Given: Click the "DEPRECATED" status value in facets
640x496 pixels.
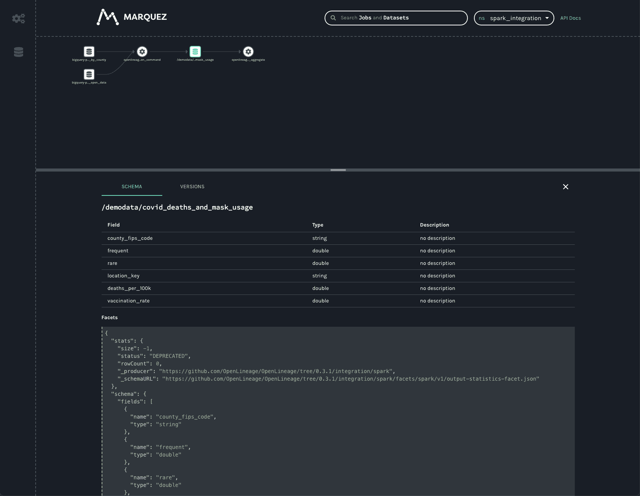Looking at the screenshot, I should [x=169, y=356].
